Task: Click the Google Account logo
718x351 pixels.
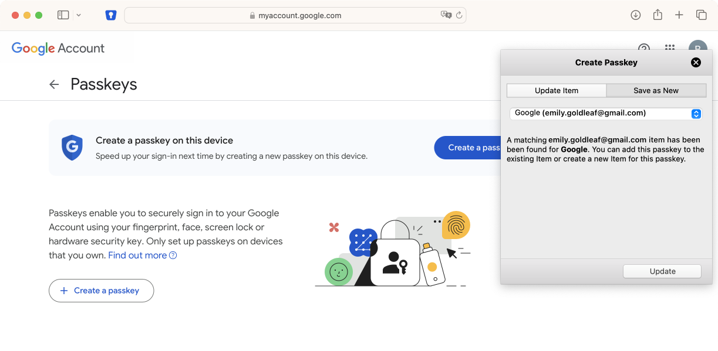Action: coord(58,49)
